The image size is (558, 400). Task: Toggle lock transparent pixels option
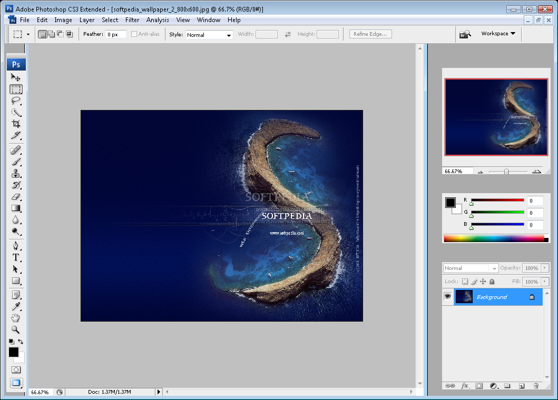pyautogui.click(x=465, y=282)
